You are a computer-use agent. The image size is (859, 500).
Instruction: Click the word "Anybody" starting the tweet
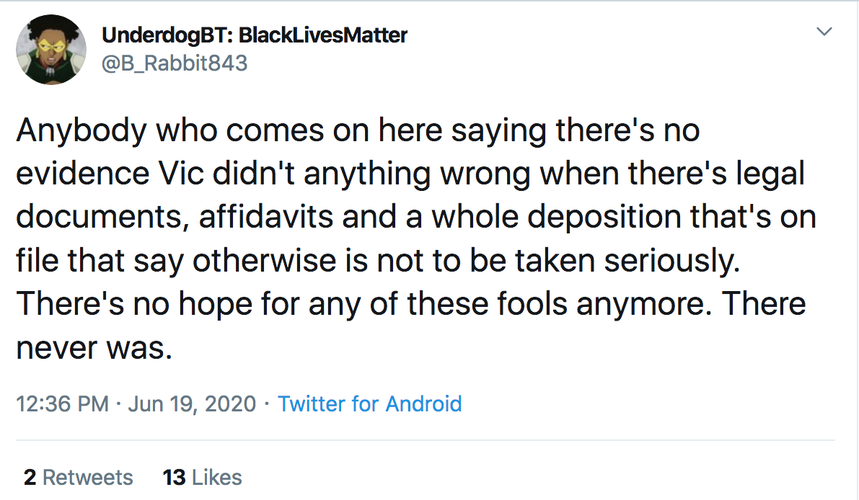[x=82, y=131]
